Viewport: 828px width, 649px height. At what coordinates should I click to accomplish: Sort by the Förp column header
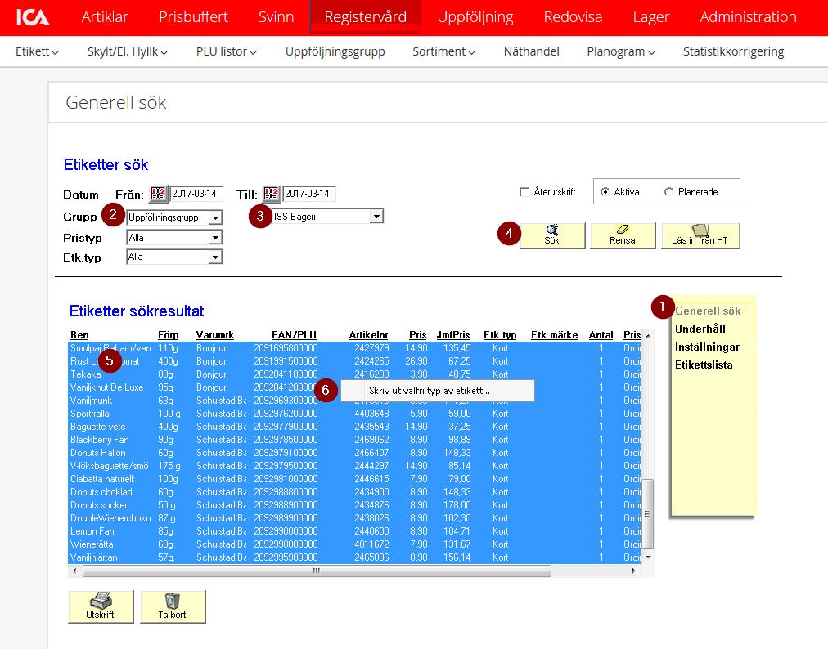[x=168, y=335]
